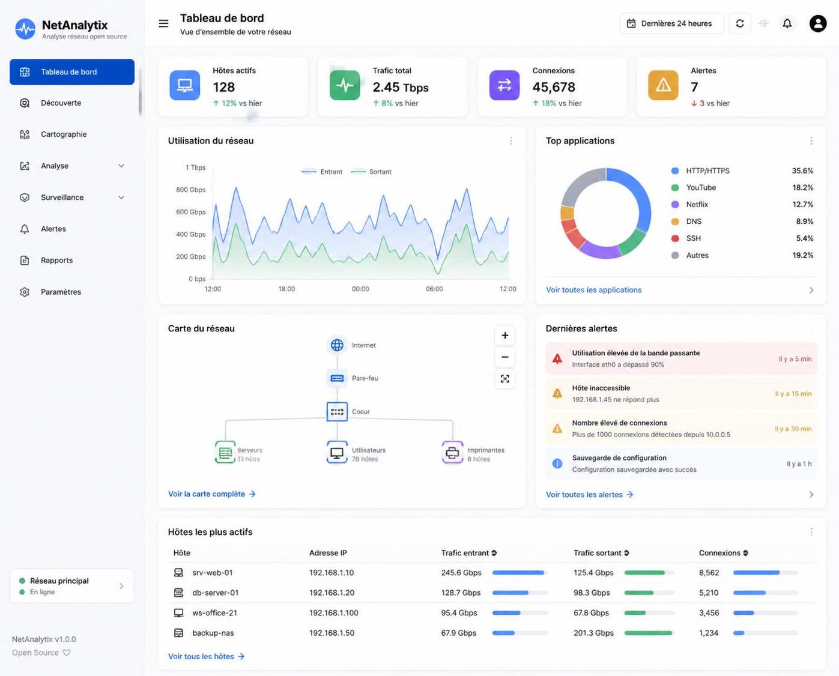
Task: Open Tableau de bord in sidebar
Action: [72, 72]
